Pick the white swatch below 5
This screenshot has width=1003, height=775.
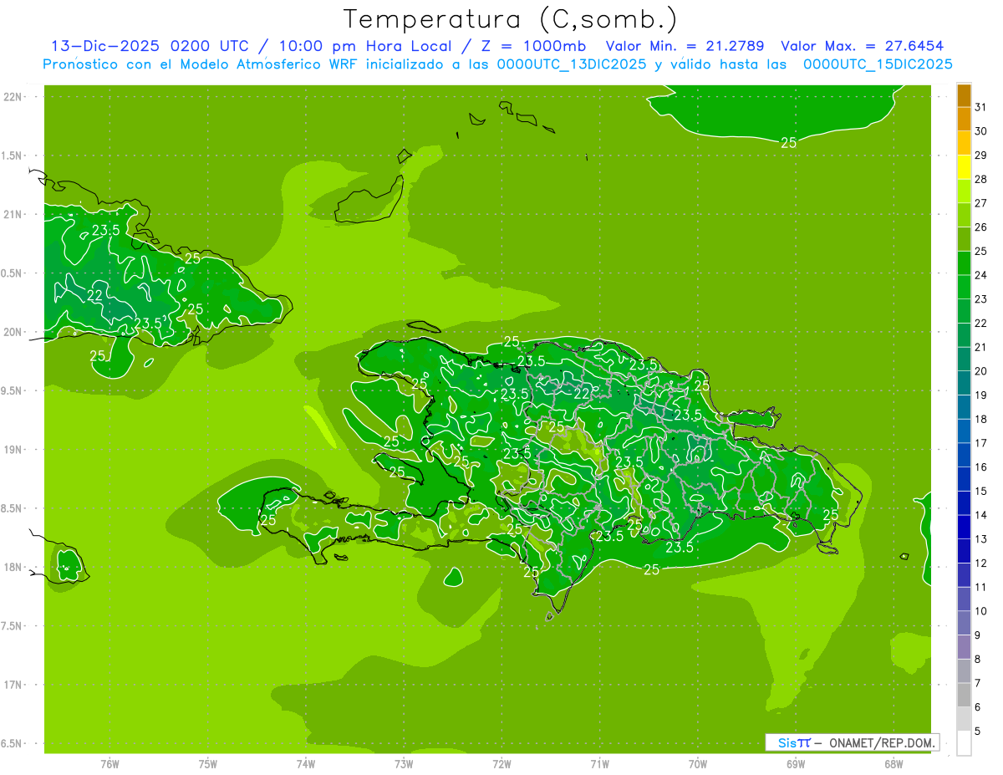(964, 743)
